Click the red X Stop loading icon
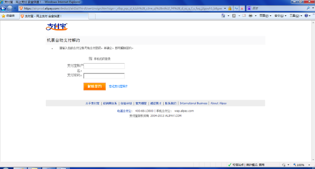Screen dimensions: 315x169 [242, 8]
